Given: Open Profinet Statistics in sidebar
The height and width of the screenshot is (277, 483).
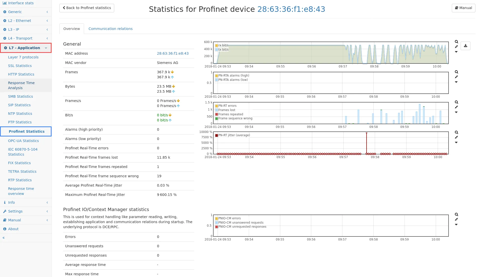Looking at the screenshot, I should (x=26, y=131).
